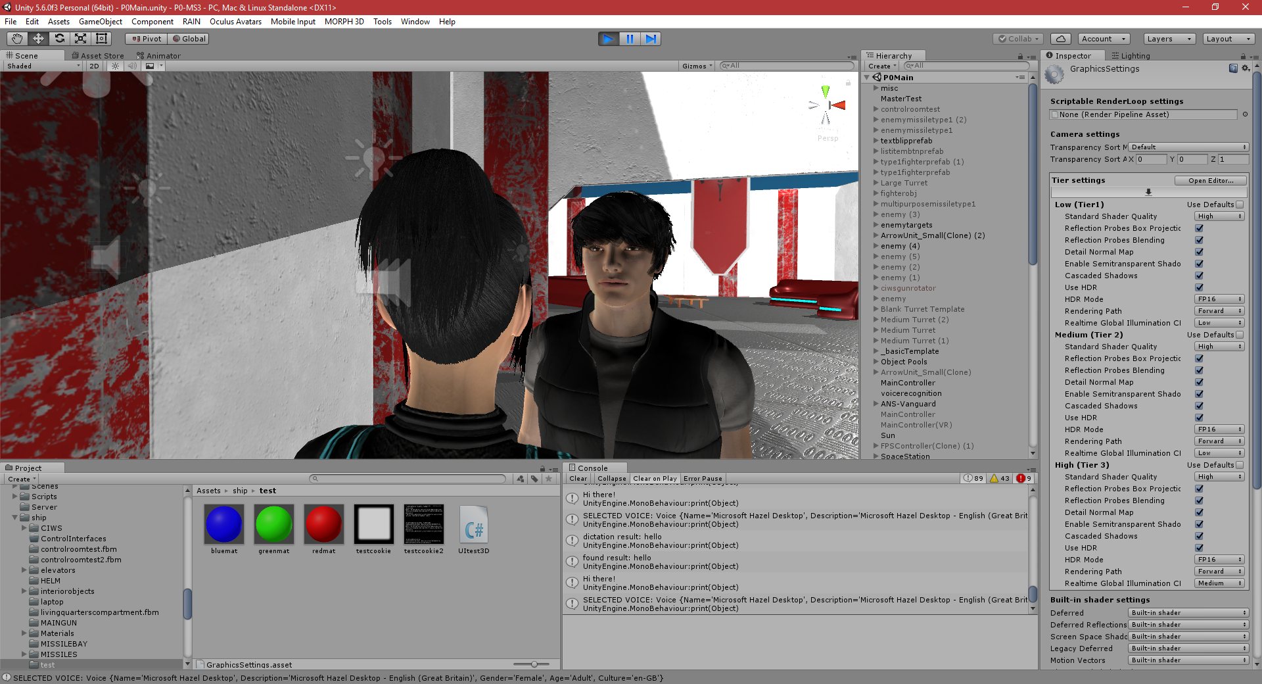
Task: Select the redmat material thumbnail
Action: point(324,524)
